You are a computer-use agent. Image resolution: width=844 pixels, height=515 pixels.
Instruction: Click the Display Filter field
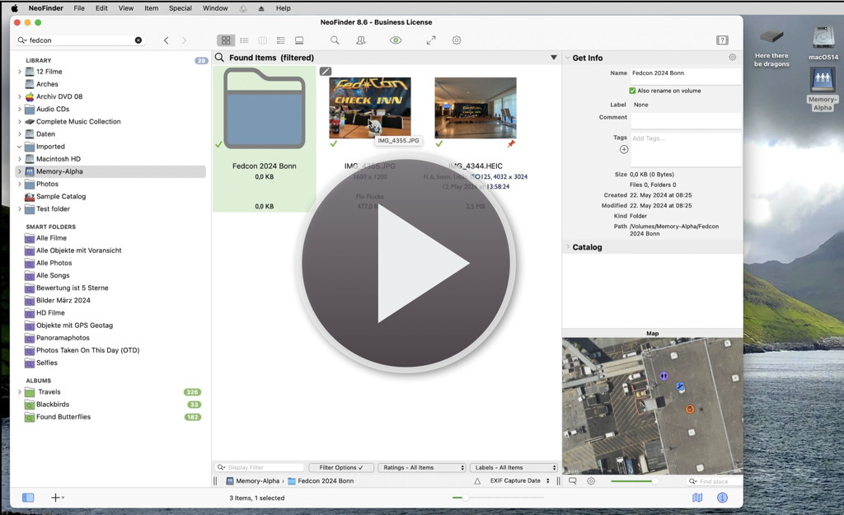point(260,468)
